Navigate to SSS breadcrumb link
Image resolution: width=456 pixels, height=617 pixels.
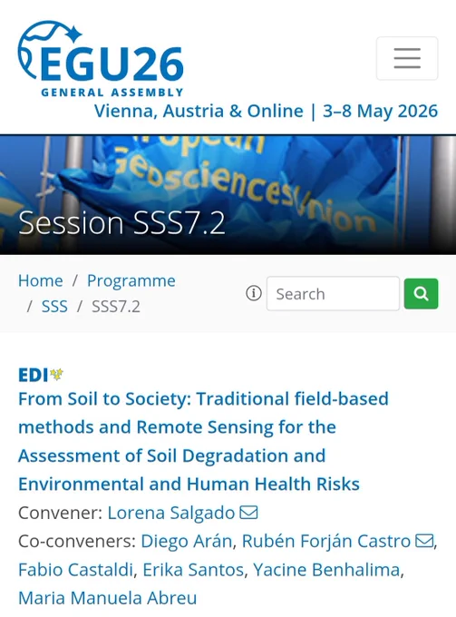54,307
